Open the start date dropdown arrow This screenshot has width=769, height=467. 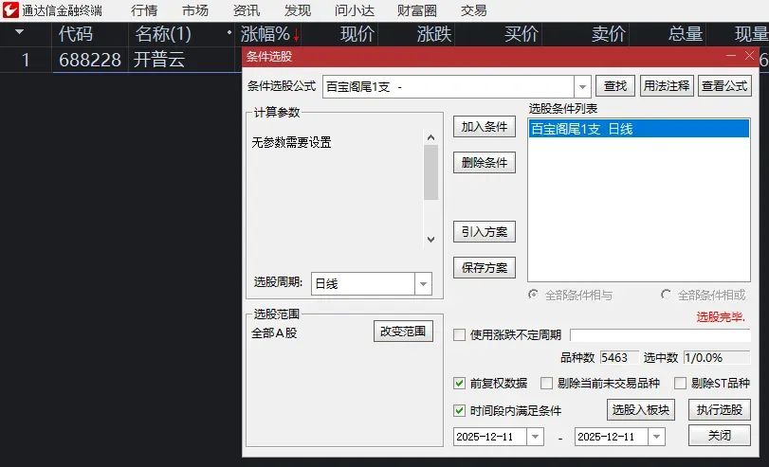(535, 437)
